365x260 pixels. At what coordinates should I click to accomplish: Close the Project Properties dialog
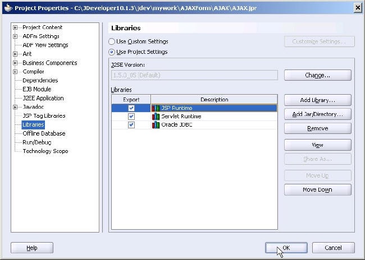coord(358,8)
